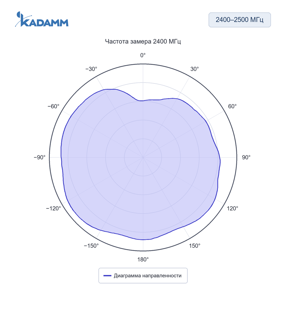The image size is (286, 313).
Task: Click the 120° angle label
Action: [232, 208]
